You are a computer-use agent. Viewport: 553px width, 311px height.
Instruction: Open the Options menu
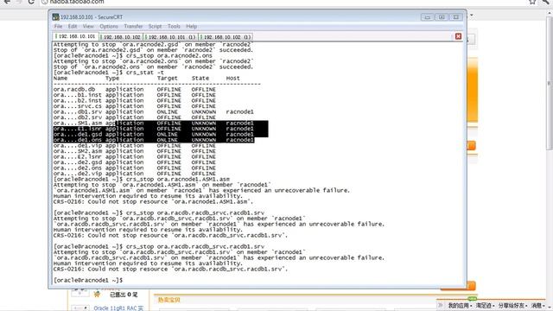(109, 27)
